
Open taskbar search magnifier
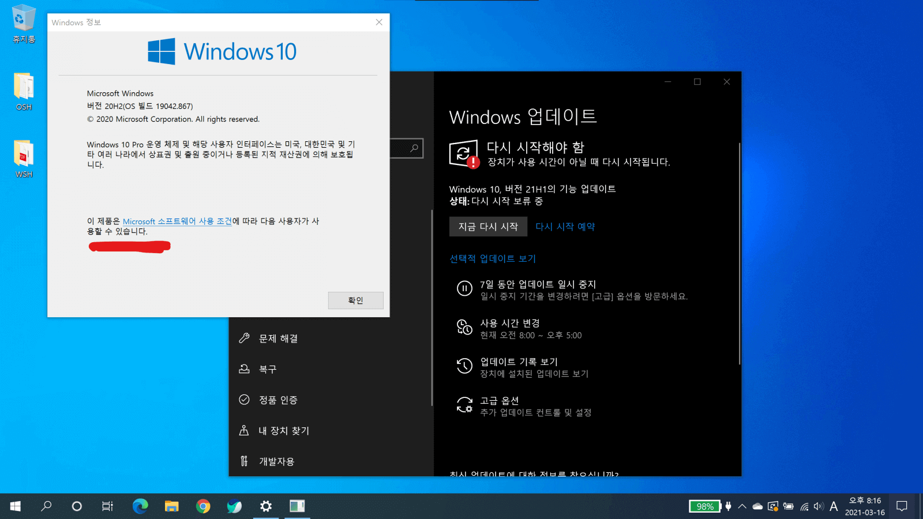pyautogui.click(x=46, y=506)
